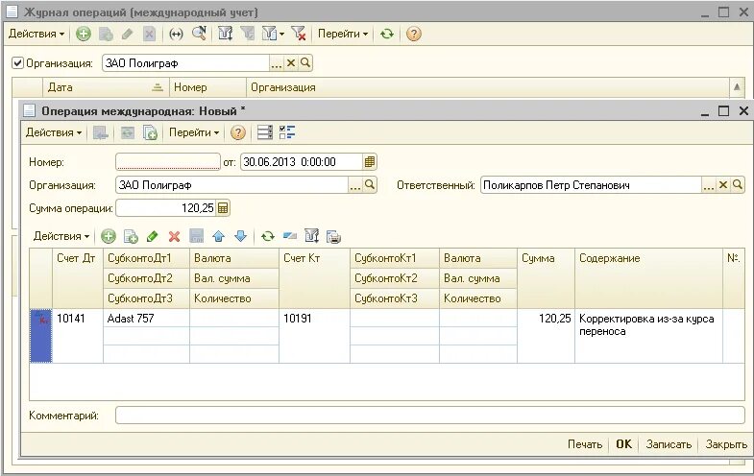
Task: Open Действия menu above entries table
Action: [x=61, y=236]
